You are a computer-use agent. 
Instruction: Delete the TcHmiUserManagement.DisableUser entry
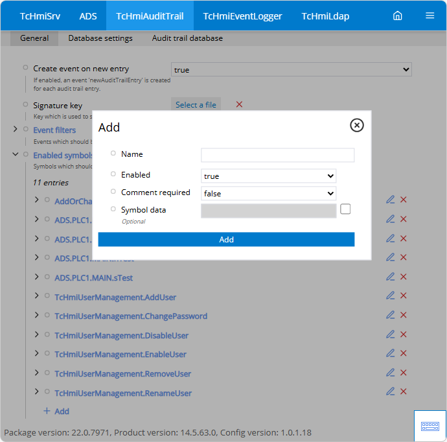[x=403, y=334]
